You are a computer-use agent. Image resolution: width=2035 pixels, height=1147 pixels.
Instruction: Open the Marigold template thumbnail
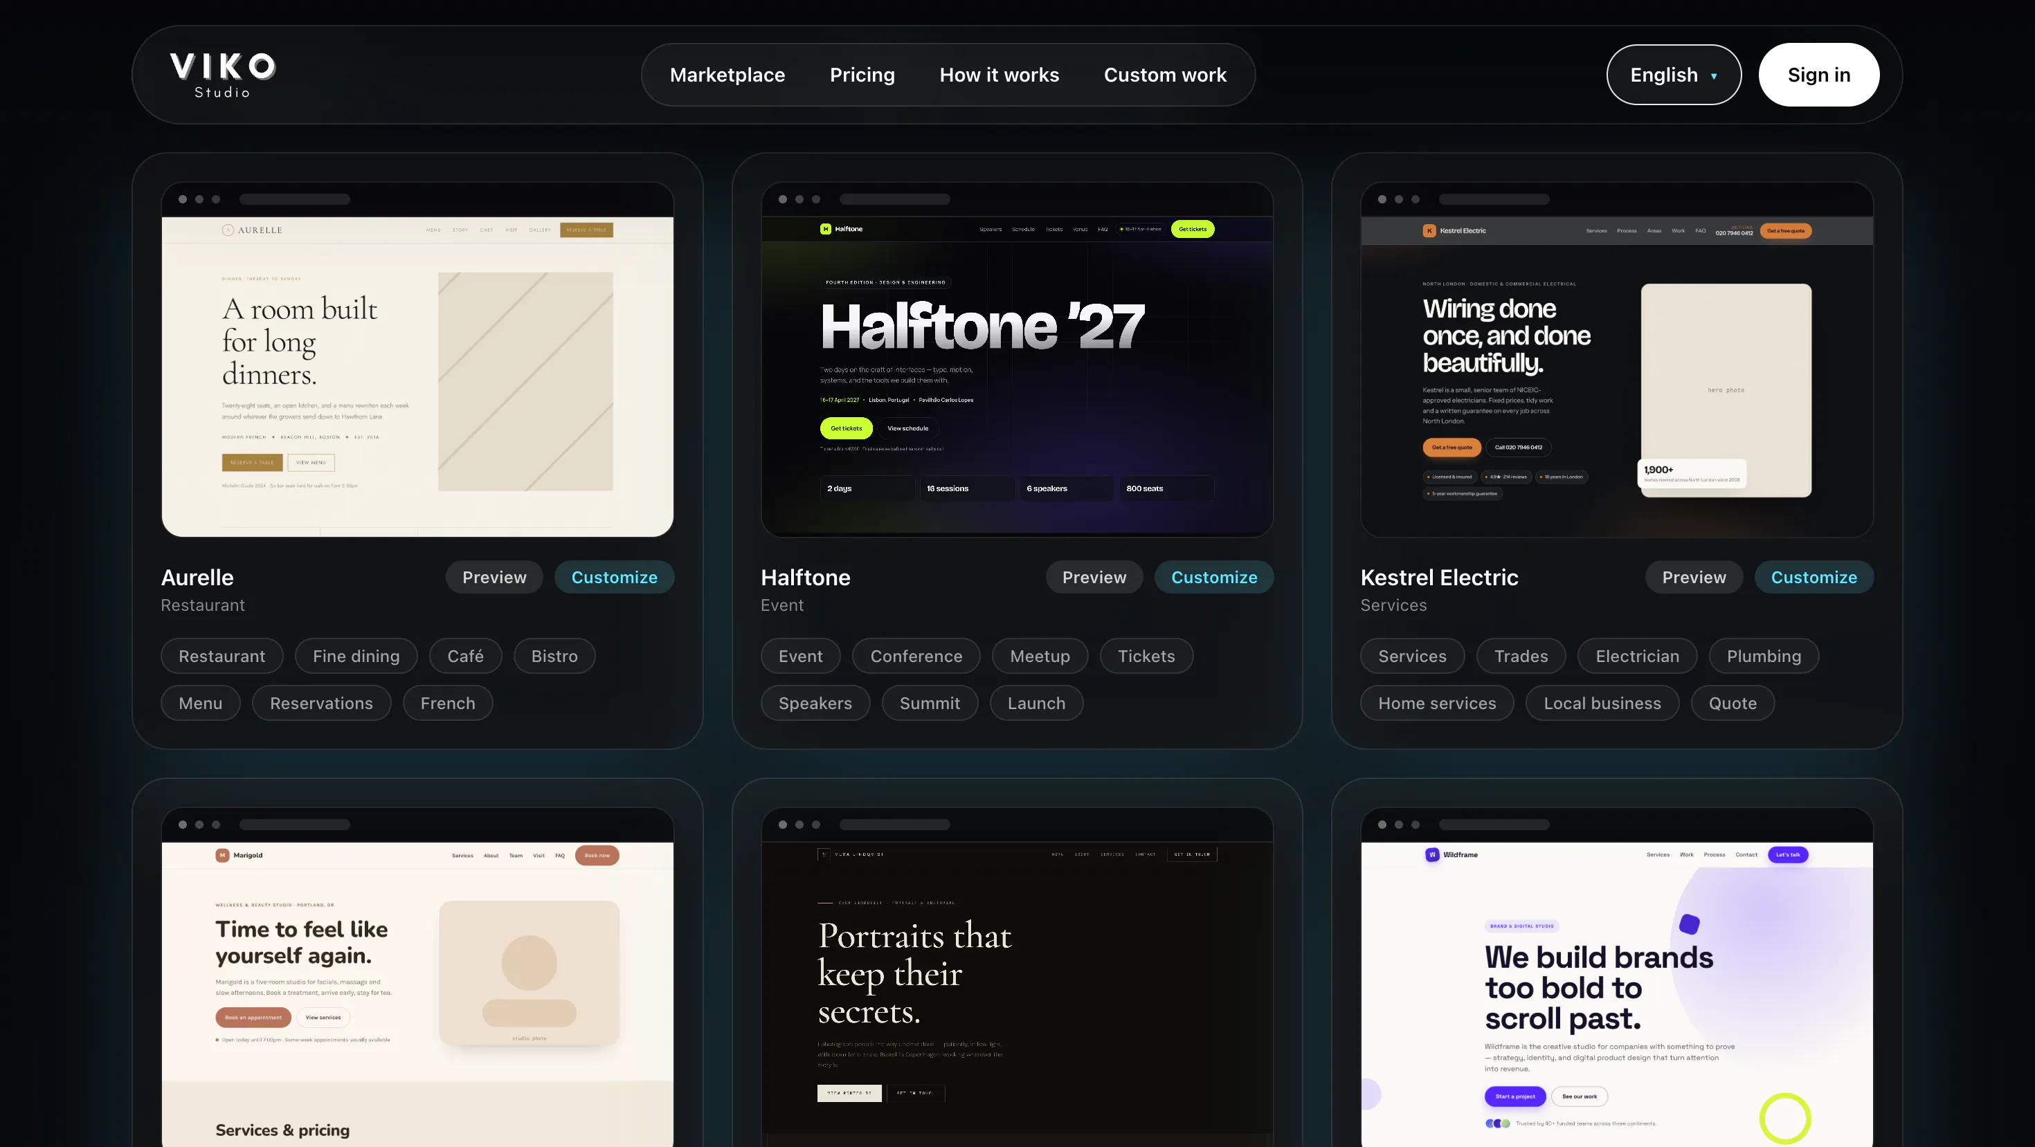tap(417, 977)
